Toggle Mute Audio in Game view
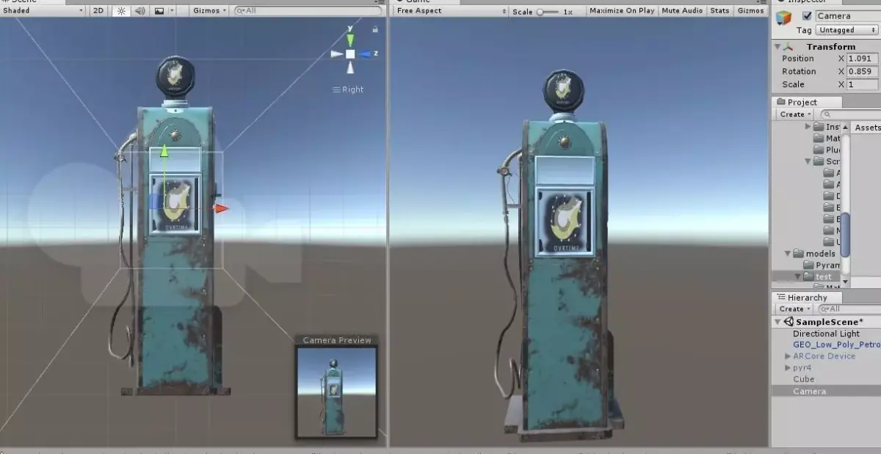The image size is (881, 454). [x=682, y=11]
